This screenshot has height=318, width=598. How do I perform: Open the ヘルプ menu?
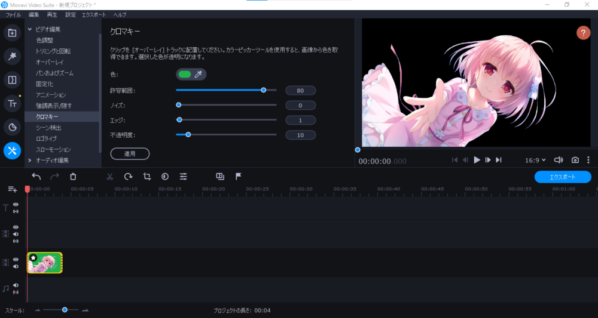click(120, 15)
